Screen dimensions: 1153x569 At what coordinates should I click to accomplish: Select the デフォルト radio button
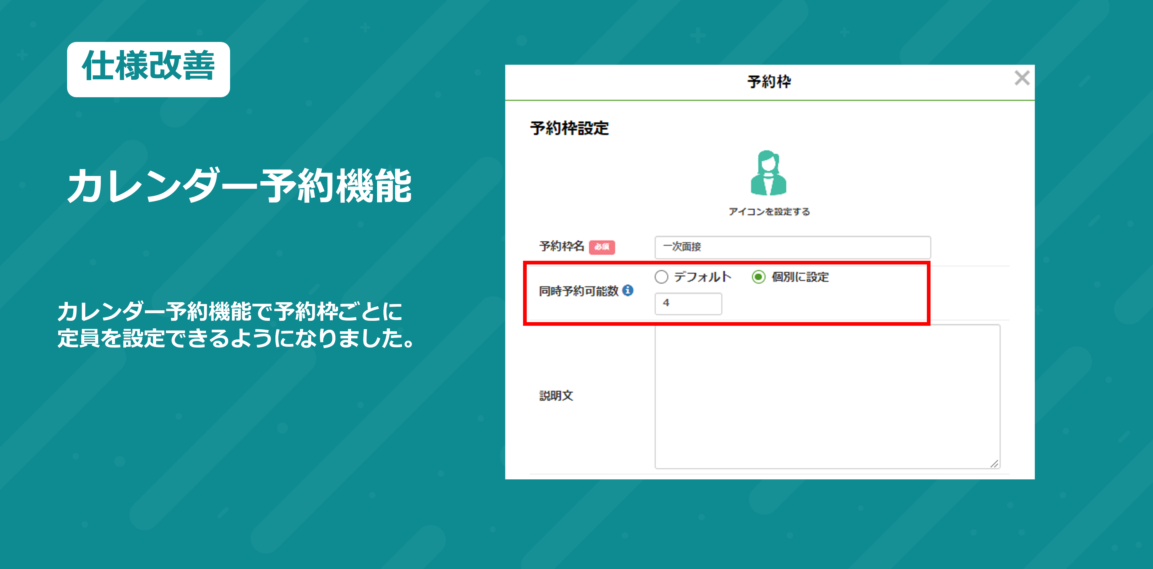point(661,277)
